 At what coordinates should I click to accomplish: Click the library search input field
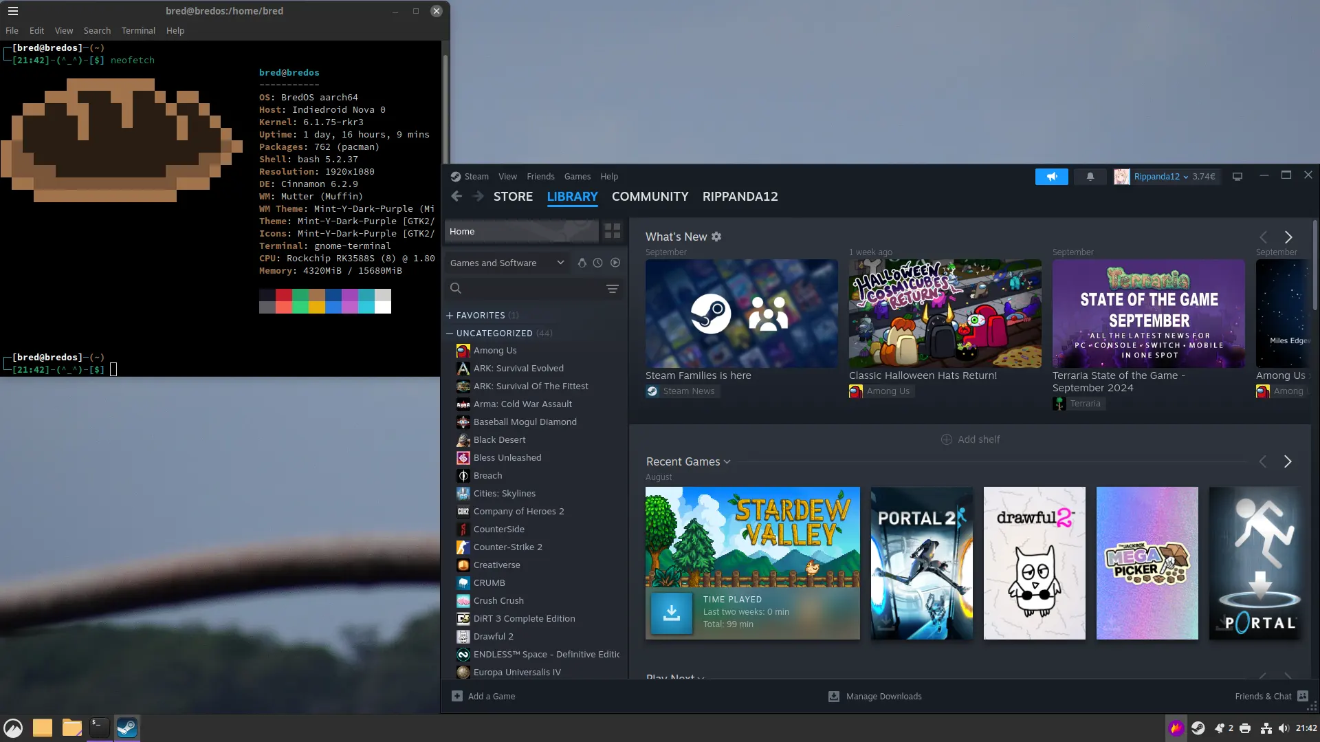pyautogui.click(x=533, y=289)
